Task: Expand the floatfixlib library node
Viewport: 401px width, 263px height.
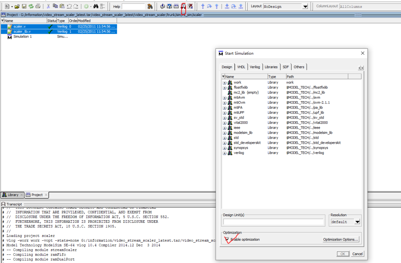Action: click(224, 88)
